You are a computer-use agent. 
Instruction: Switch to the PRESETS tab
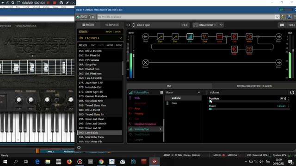point(88,25)
